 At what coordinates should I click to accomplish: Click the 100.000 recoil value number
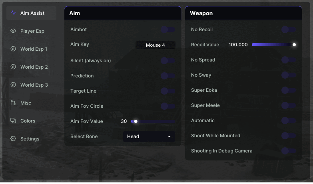point(238,45)
